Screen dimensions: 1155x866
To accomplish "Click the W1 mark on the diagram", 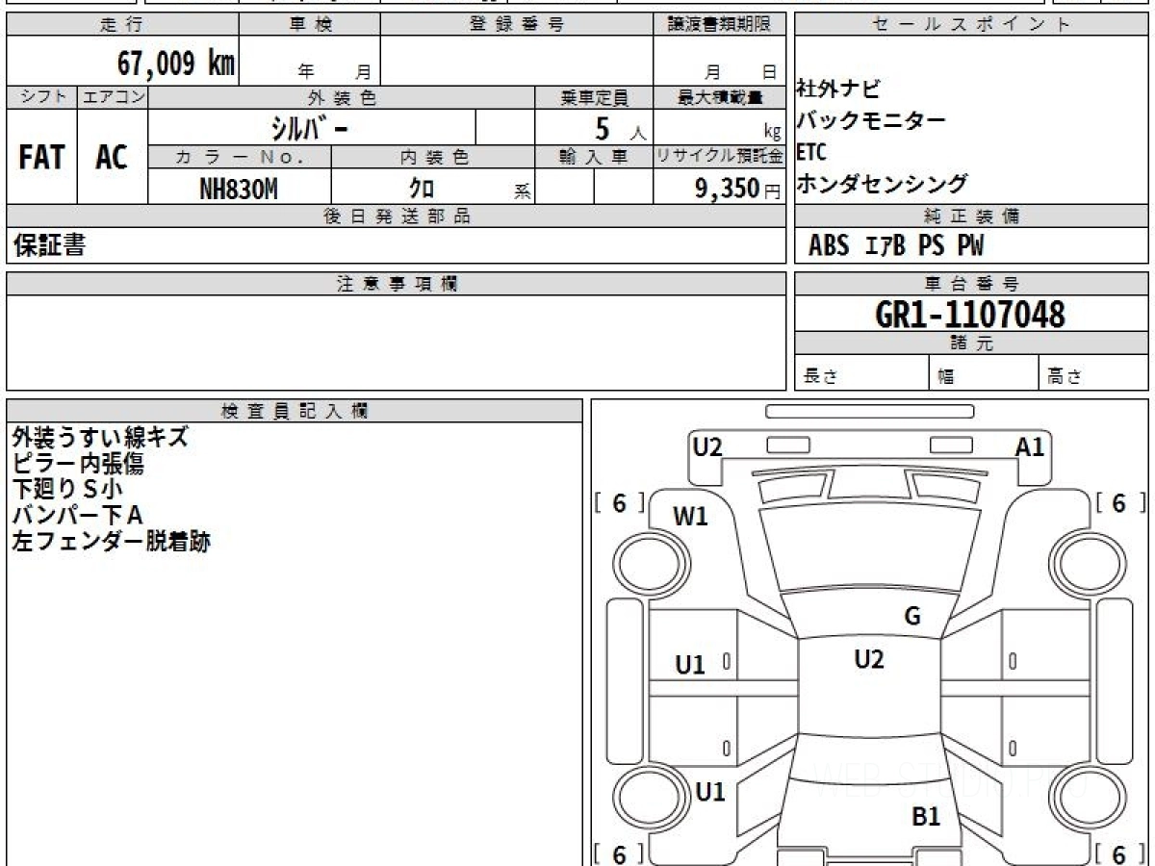I will click(690, 517).
